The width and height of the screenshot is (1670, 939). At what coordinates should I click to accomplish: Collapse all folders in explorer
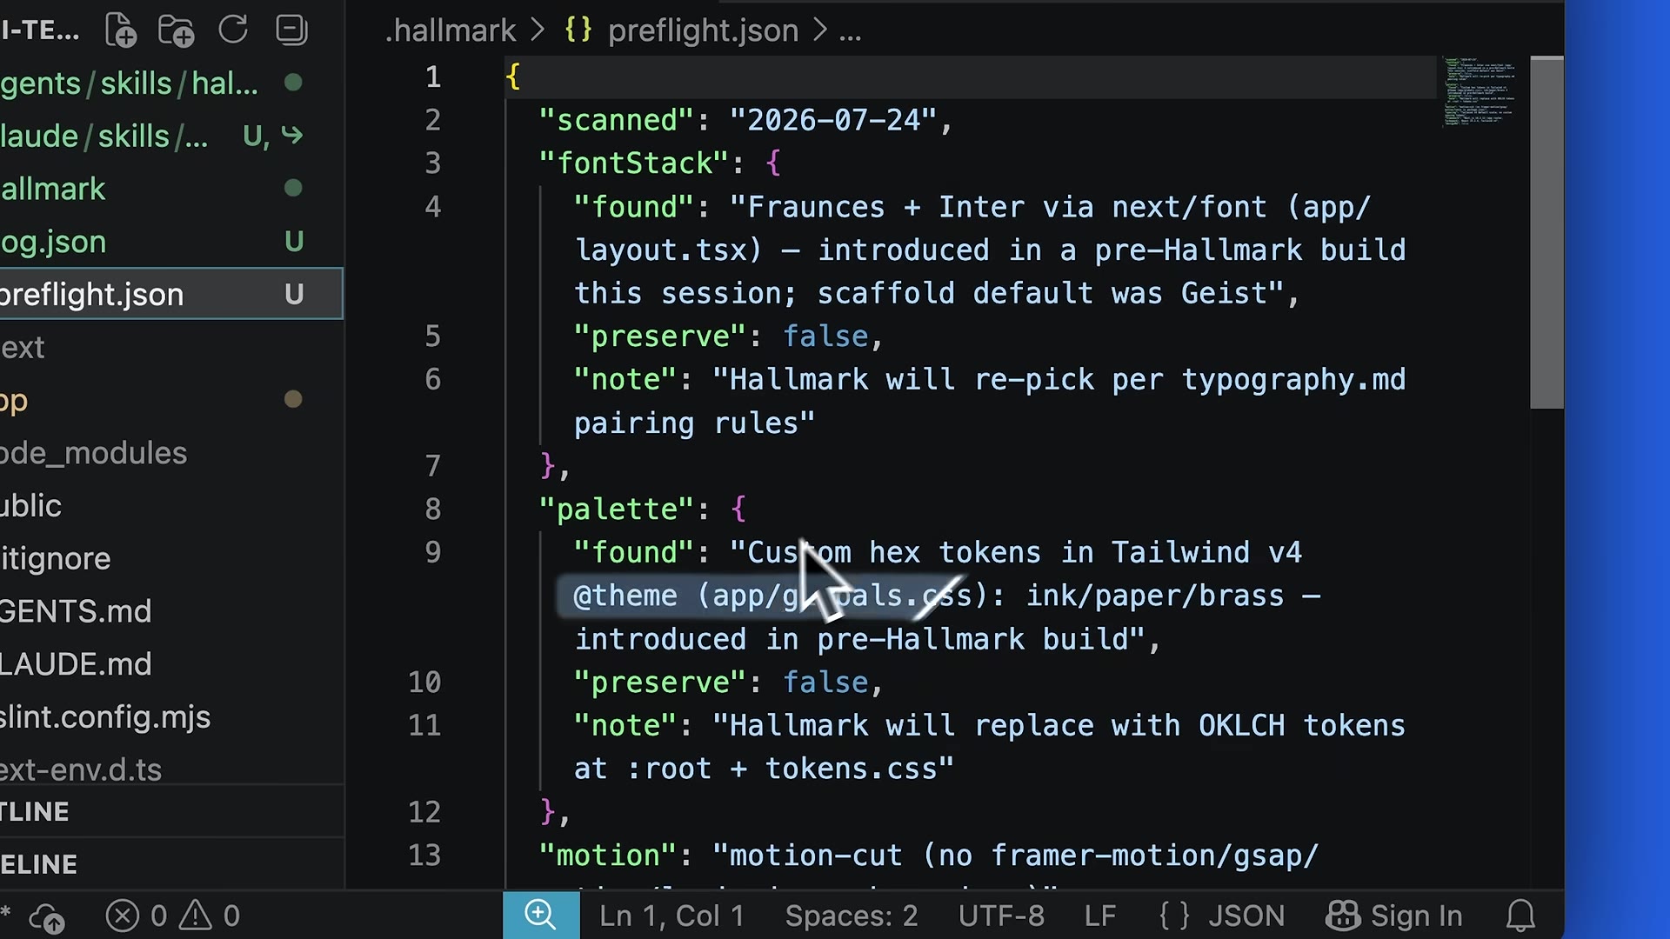point(291,30)
